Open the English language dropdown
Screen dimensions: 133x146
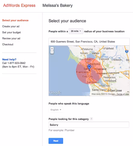pyautogui.click(x=56, y=110)
